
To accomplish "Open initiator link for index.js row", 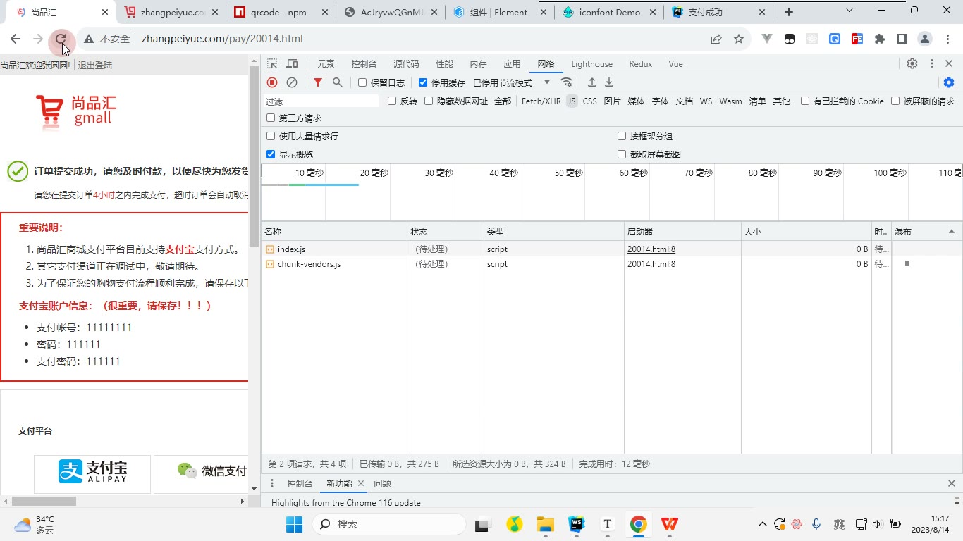I will tap(651, 249).
